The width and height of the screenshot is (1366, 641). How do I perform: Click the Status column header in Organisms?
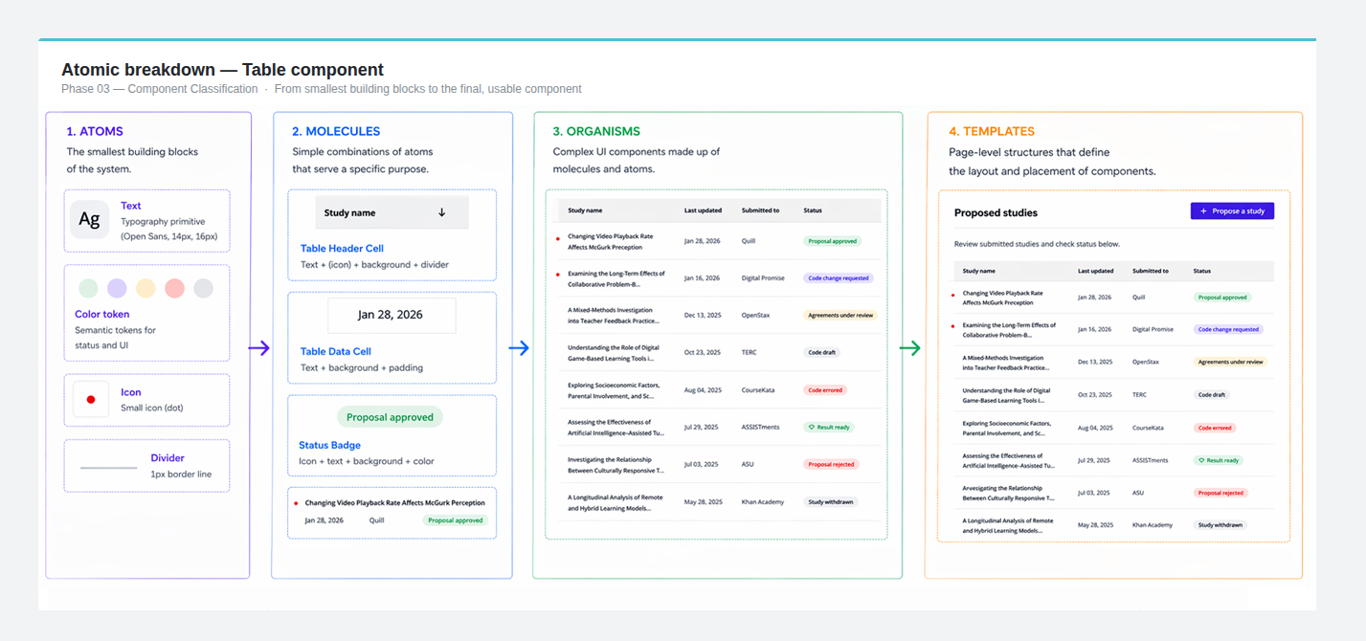tap(813, 210)
